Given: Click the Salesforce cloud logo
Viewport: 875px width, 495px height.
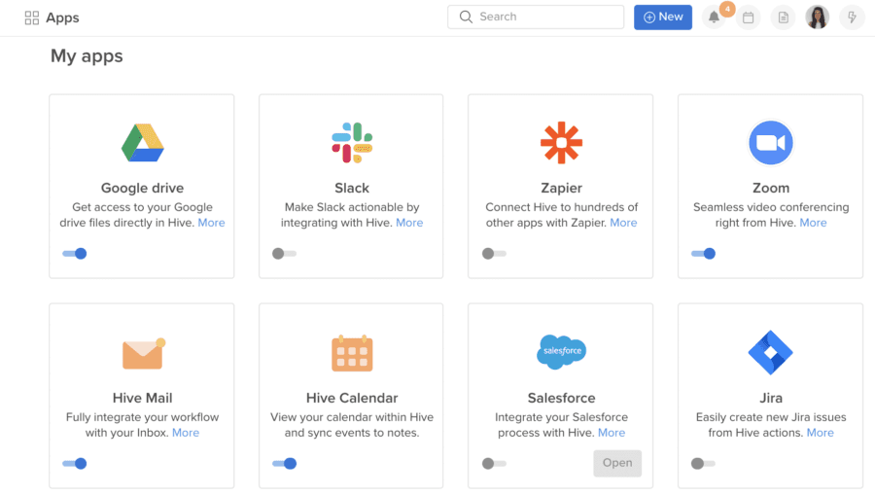Looking at the screenshot, I should click(561, 352).
